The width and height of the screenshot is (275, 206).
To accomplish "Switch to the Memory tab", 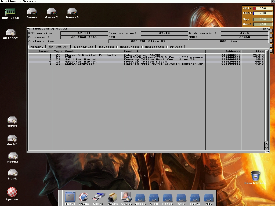I will click(x=37, y=47).
